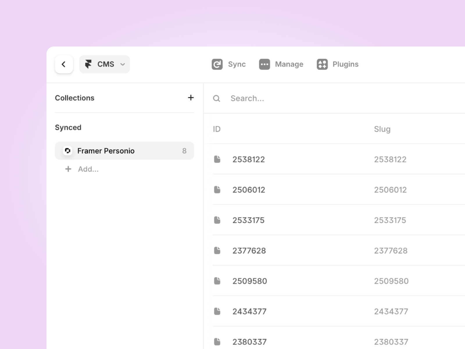Click the Personio icon next to Framer Personio
465x349 pixels.
pos(68,151)
